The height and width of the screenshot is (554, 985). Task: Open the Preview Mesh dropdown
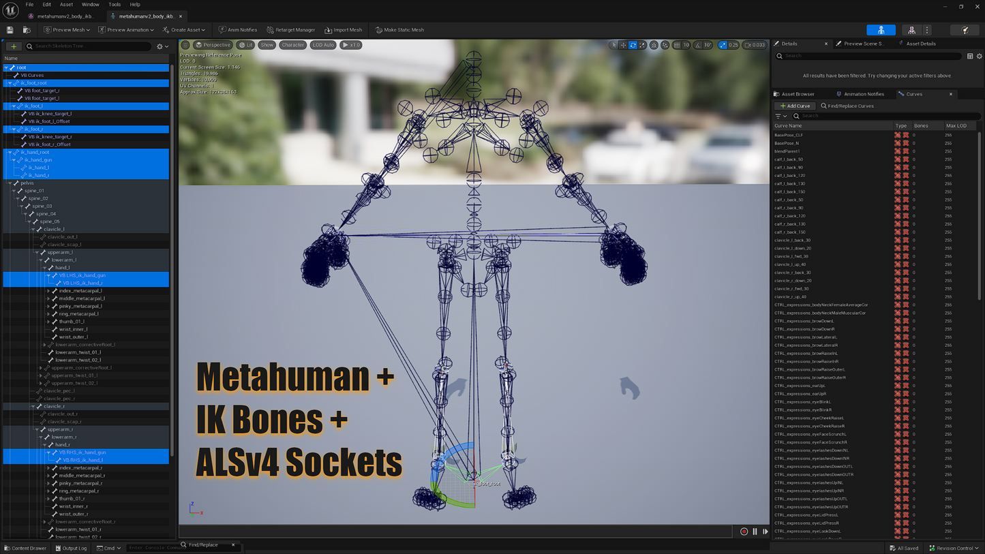click(x=67, y=30)
